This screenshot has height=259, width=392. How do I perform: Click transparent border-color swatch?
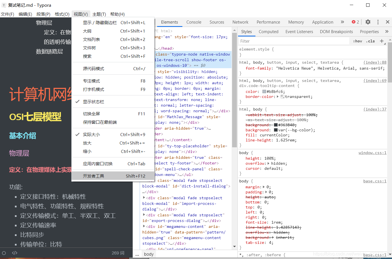(282, 97)
